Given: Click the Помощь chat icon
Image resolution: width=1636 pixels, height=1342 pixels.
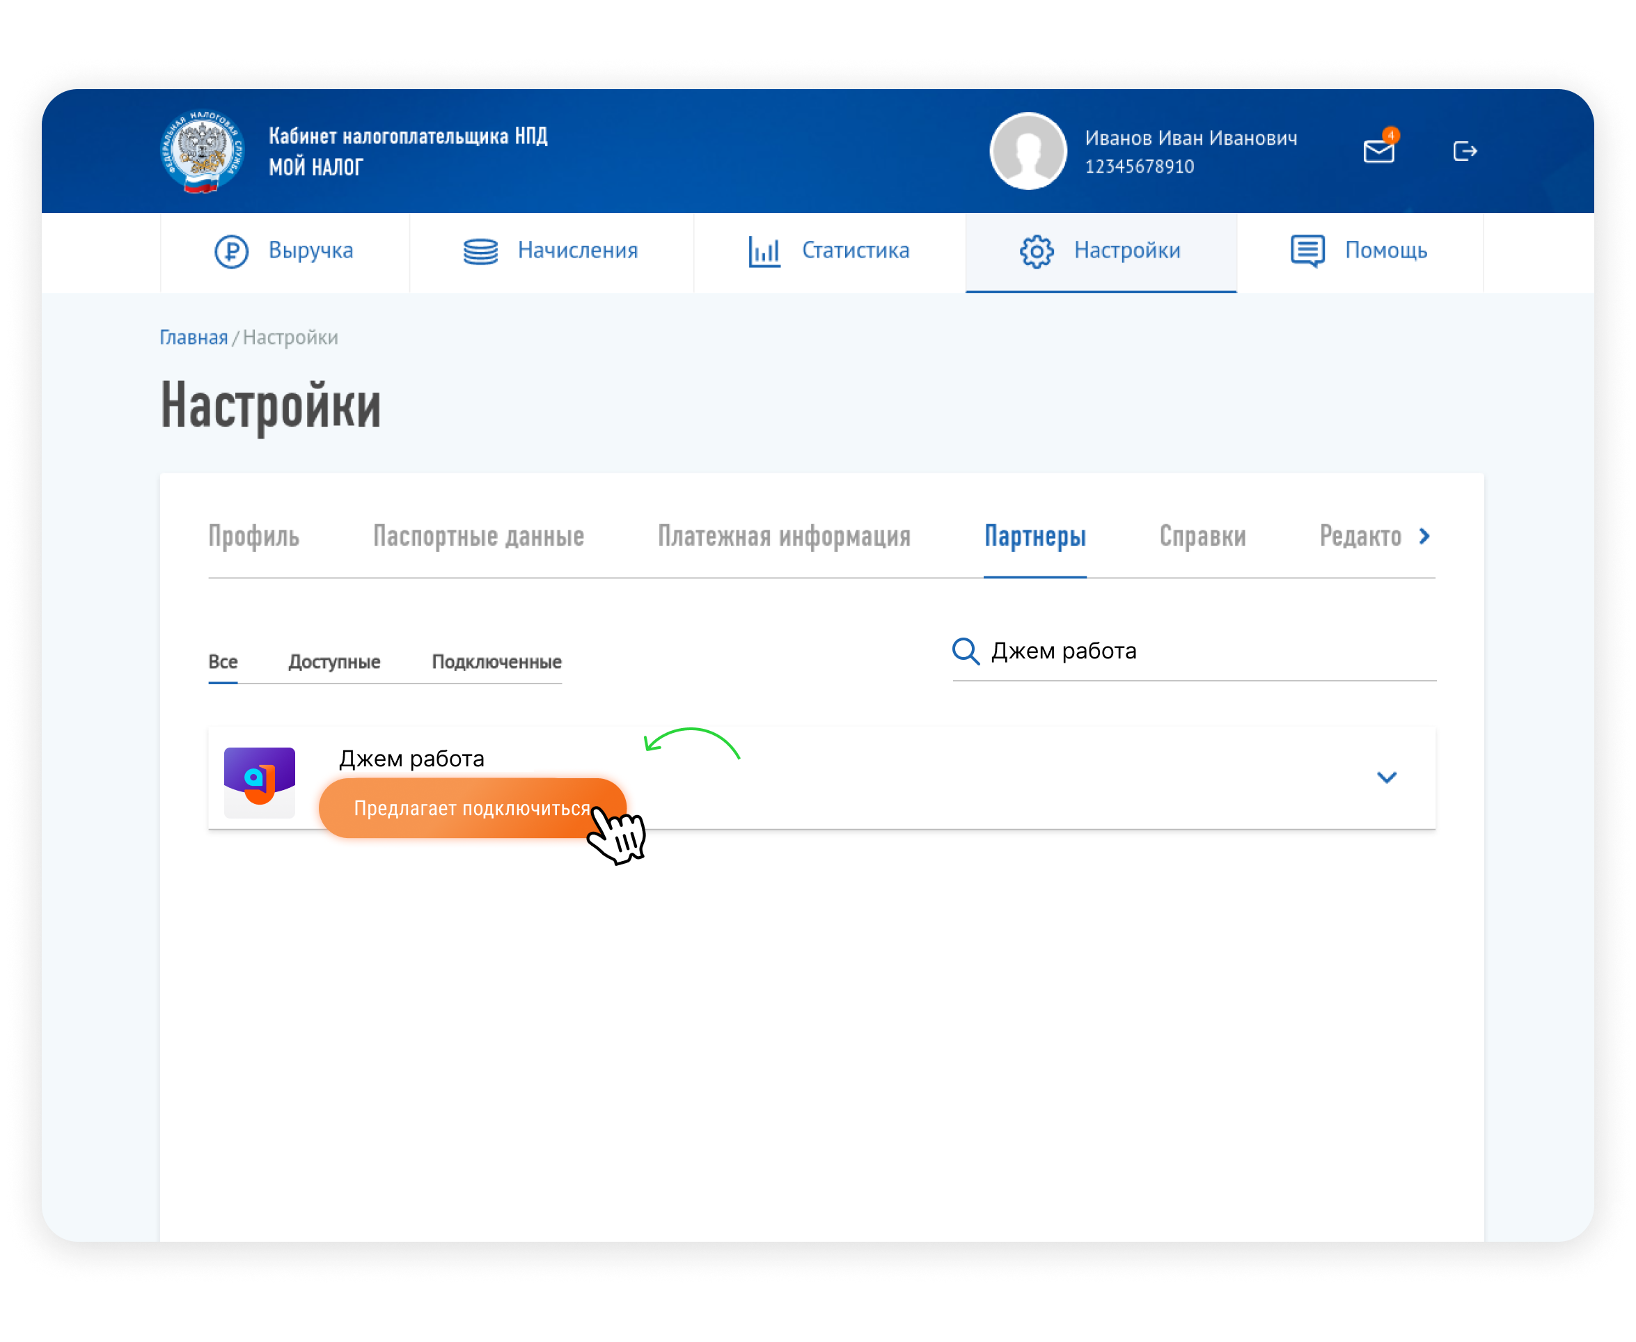Looking at the screenshot, I should click(x=1307, y=251).
